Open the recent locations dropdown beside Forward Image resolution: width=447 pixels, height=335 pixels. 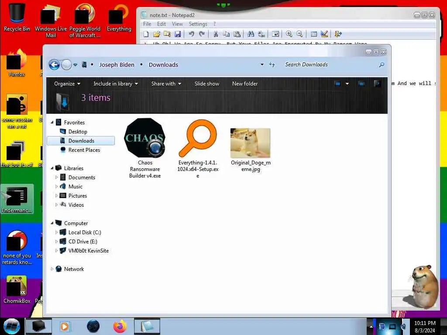[75, 65]
